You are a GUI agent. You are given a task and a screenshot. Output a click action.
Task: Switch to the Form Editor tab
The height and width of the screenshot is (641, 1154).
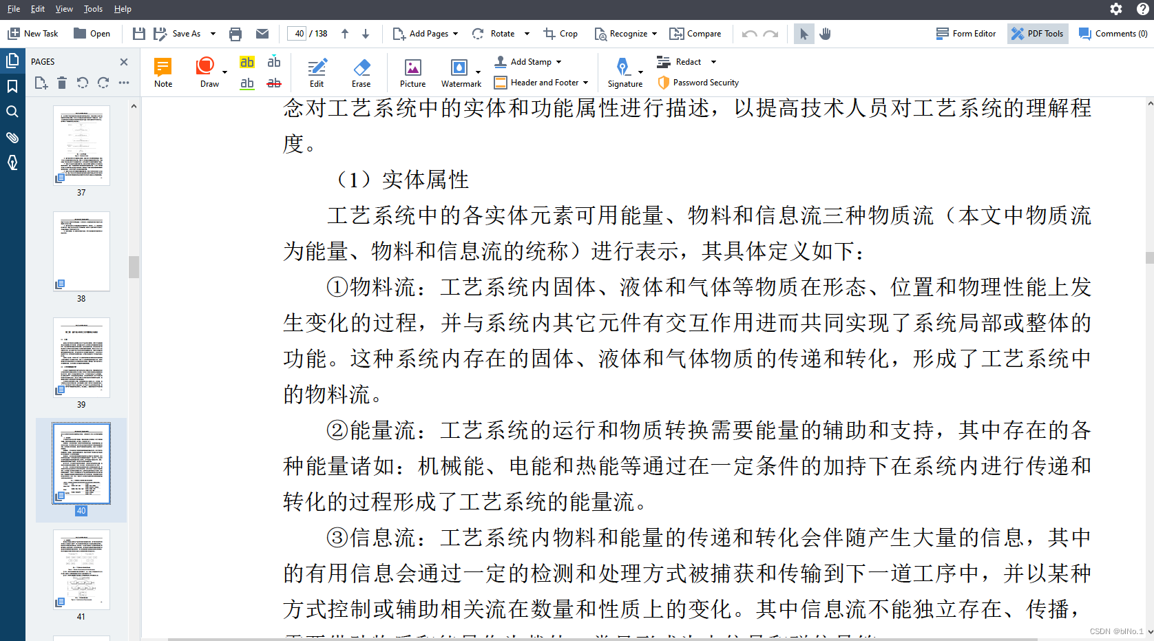click(x=965, y=33)
